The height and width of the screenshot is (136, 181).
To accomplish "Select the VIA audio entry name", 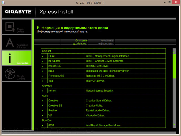I will tap(50, 116).
